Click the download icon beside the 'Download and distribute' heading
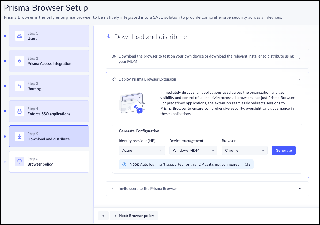 (x=109, y=37)
